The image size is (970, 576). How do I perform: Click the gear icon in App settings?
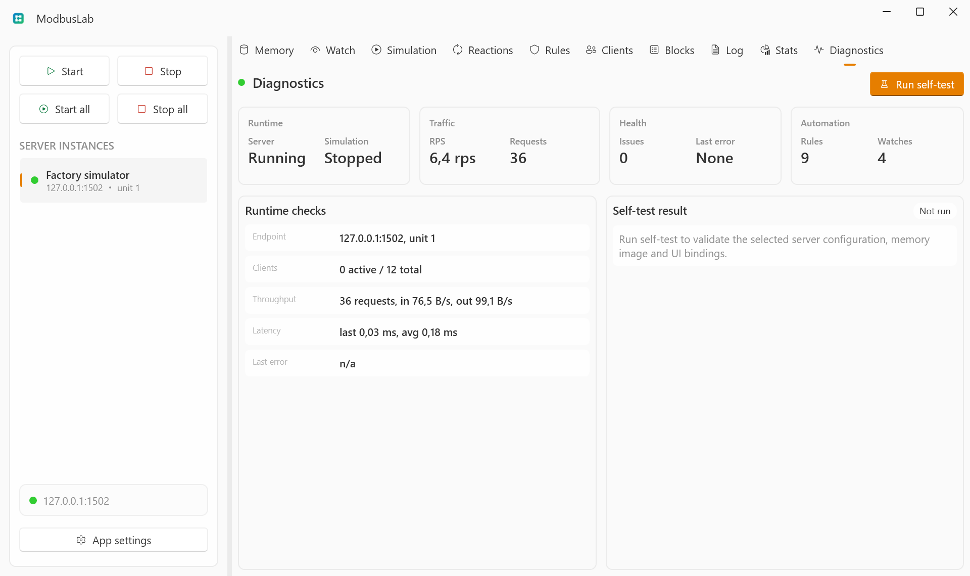click(81, 540)
